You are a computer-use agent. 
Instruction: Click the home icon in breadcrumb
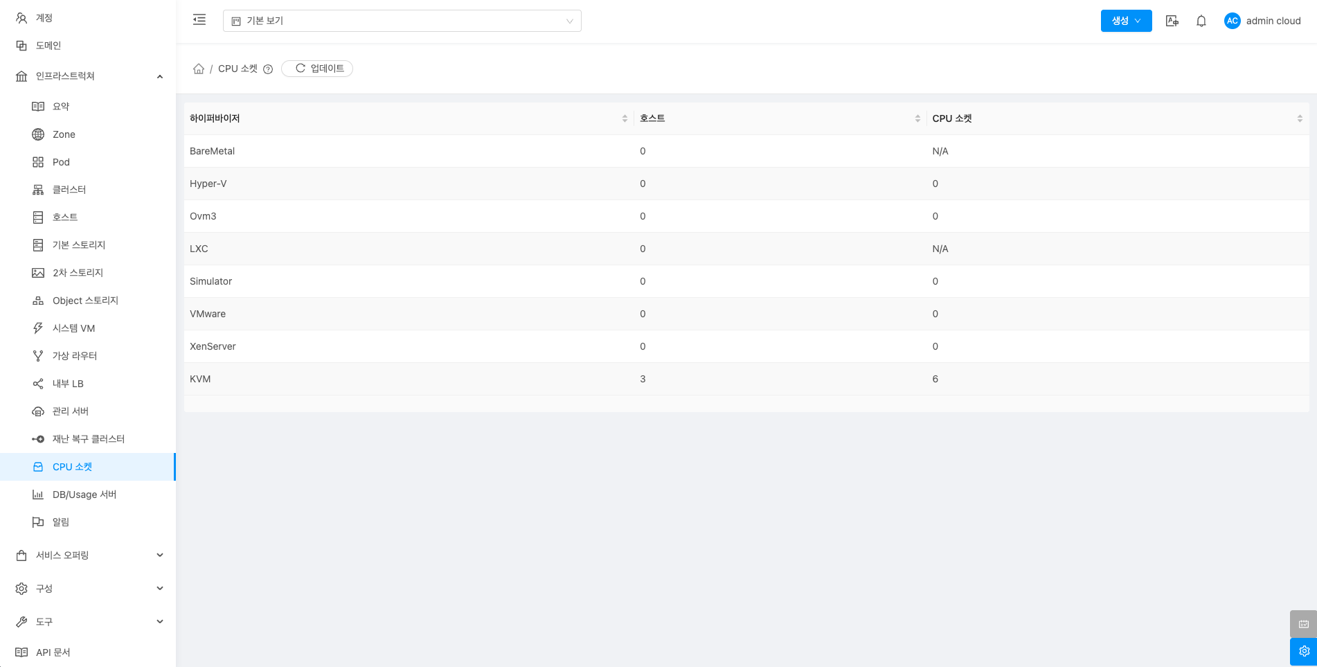199,69
